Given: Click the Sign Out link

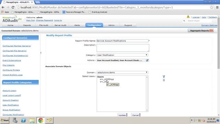Looking at the screenshot, I should 31,20.
